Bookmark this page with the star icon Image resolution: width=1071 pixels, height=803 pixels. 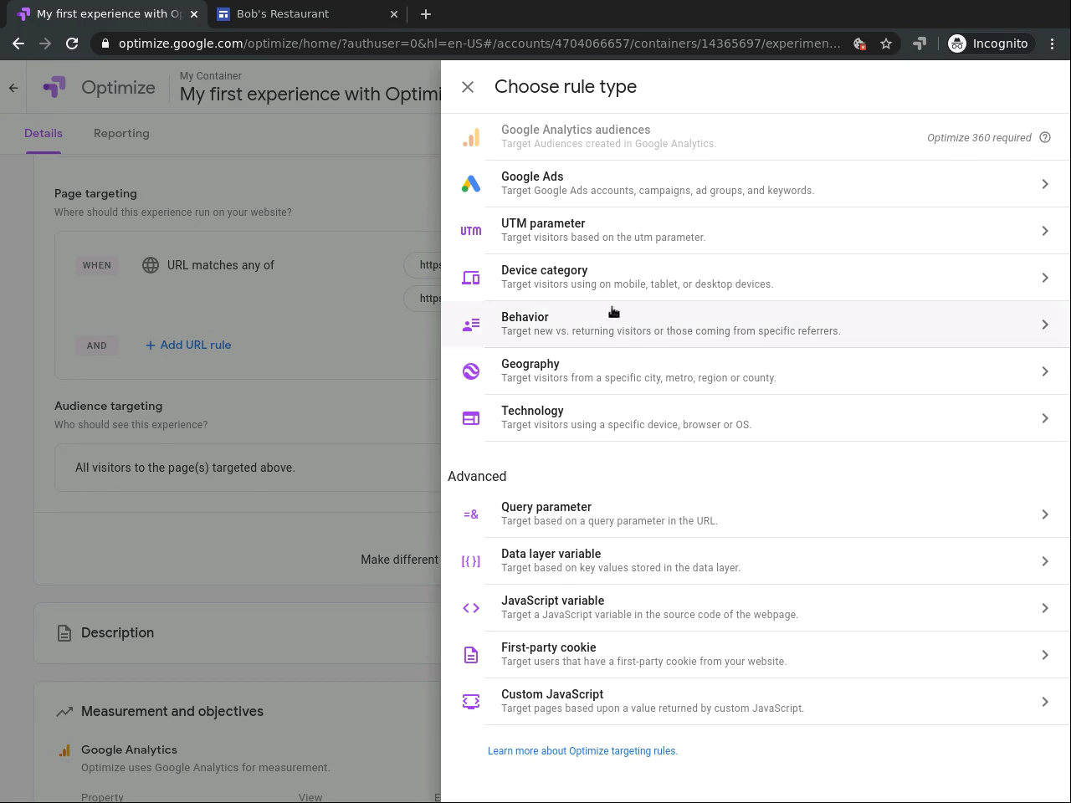click(886, 43)
